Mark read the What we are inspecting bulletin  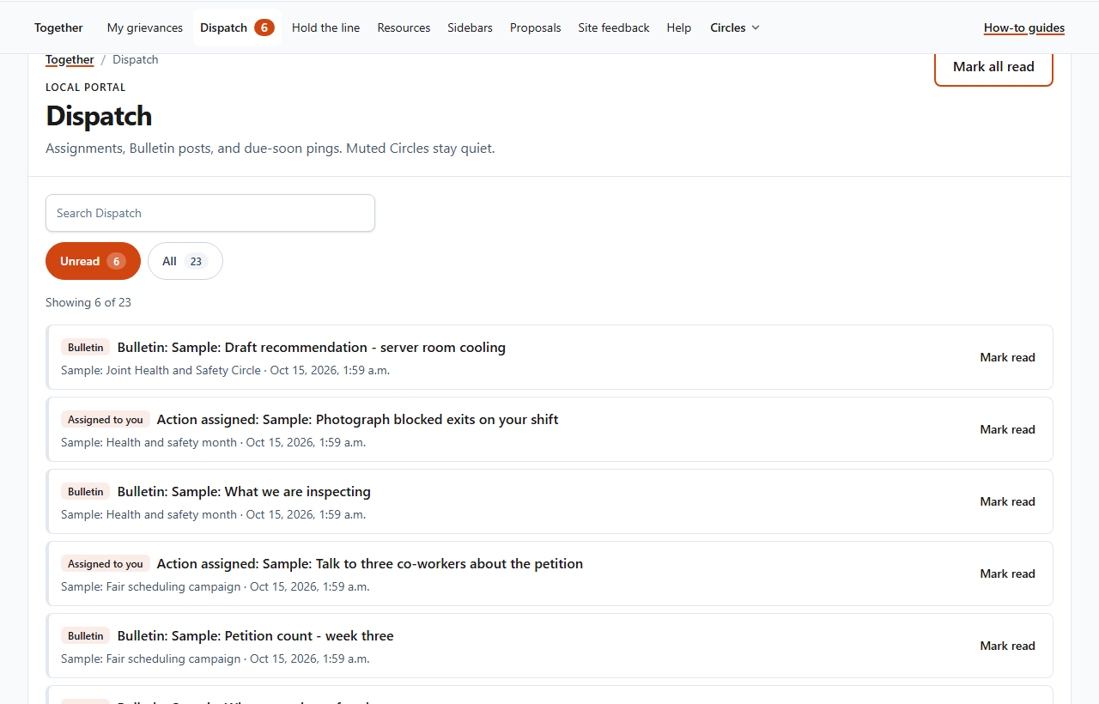[x=1007, y=501]
